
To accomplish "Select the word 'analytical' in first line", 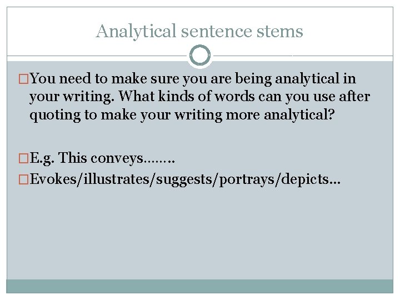I will [307, 78].
